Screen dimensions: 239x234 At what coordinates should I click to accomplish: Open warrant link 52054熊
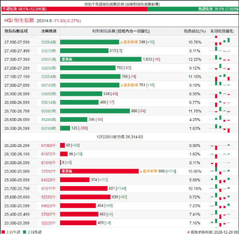(49, 77)
